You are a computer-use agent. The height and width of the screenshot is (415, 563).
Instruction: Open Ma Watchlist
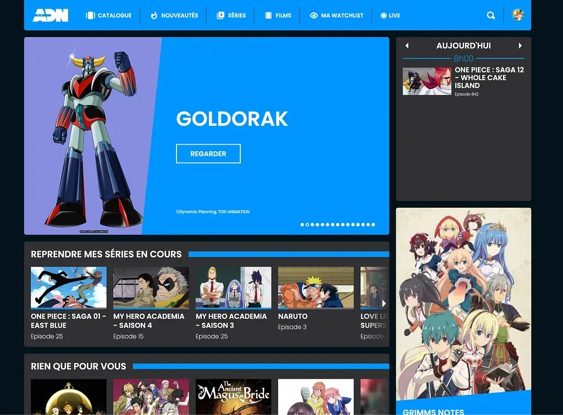pyautogui.click(x=336, y=15)
